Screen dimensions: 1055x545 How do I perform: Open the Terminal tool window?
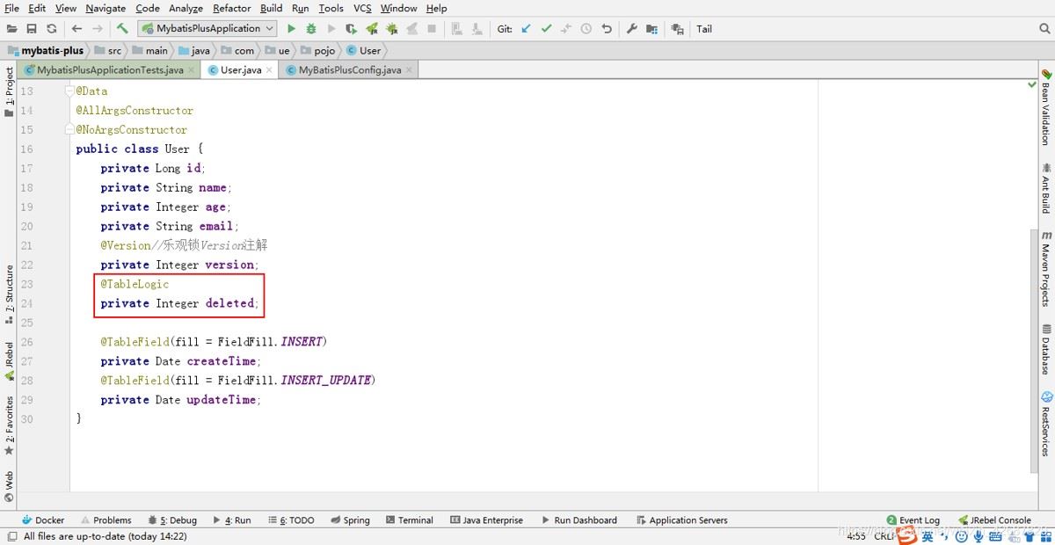pos(409,520)
